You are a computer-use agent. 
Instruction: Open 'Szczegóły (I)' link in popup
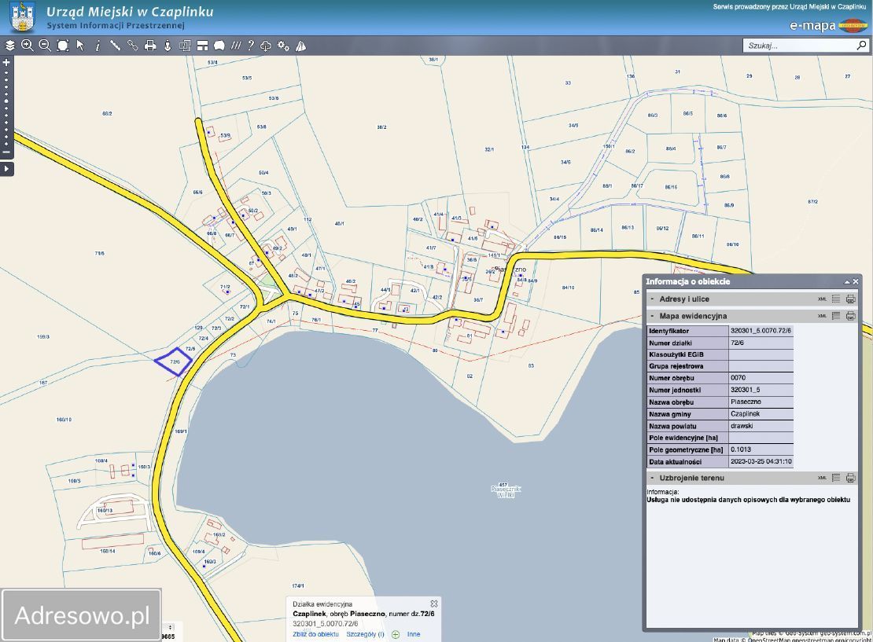coord(365,634)
